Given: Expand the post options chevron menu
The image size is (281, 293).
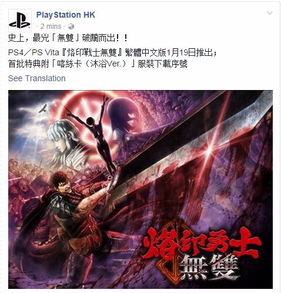Looking at the screenshot, I should (270, 13).
